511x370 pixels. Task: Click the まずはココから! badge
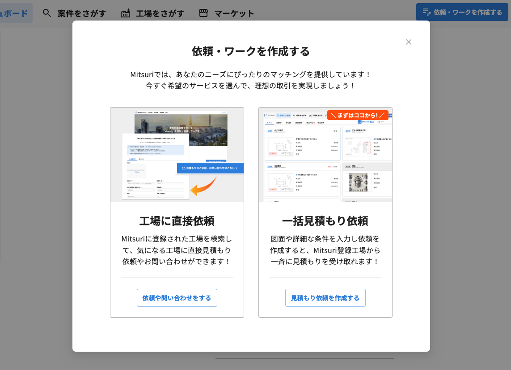click(x=358, y=115)
